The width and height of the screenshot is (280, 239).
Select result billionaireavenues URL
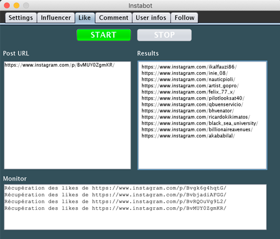coord(197,129)
